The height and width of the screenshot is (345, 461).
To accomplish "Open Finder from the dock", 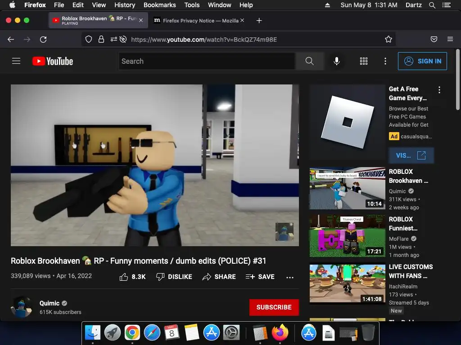I will [x=93, y=332].
